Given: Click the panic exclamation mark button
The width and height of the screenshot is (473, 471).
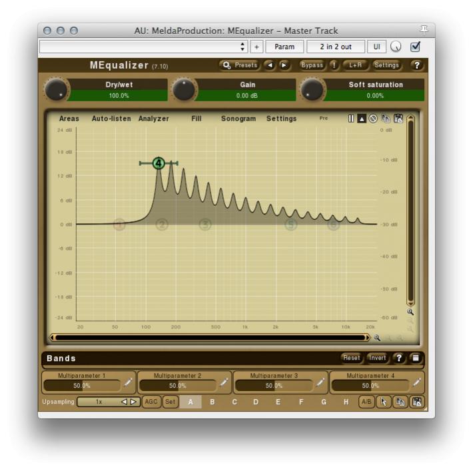Looking at the screenshot, I should 334,65.
